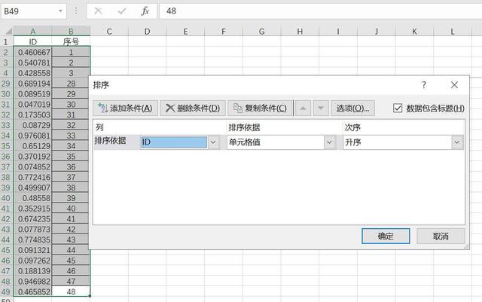Viewport: 482px width, 302px height.
Task: Click the Delete Condition (删除条件) button
Action: tap(193, 108)
